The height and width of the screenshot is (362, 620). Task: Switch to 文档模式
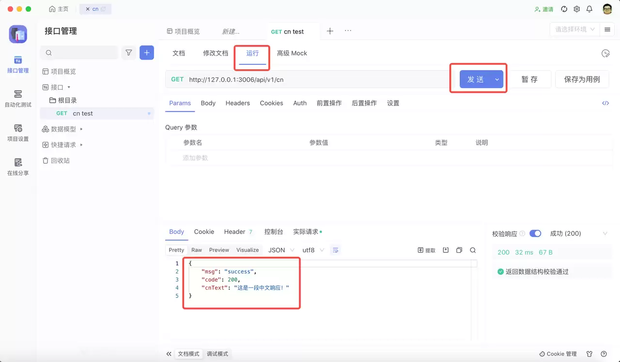[x=189, y=354]
